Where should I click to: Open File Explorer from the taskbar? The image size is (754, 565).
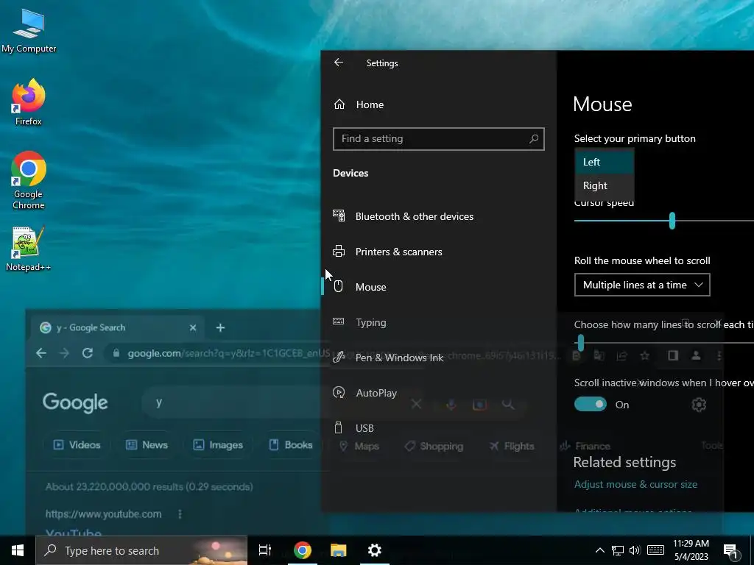click(339, 550)
